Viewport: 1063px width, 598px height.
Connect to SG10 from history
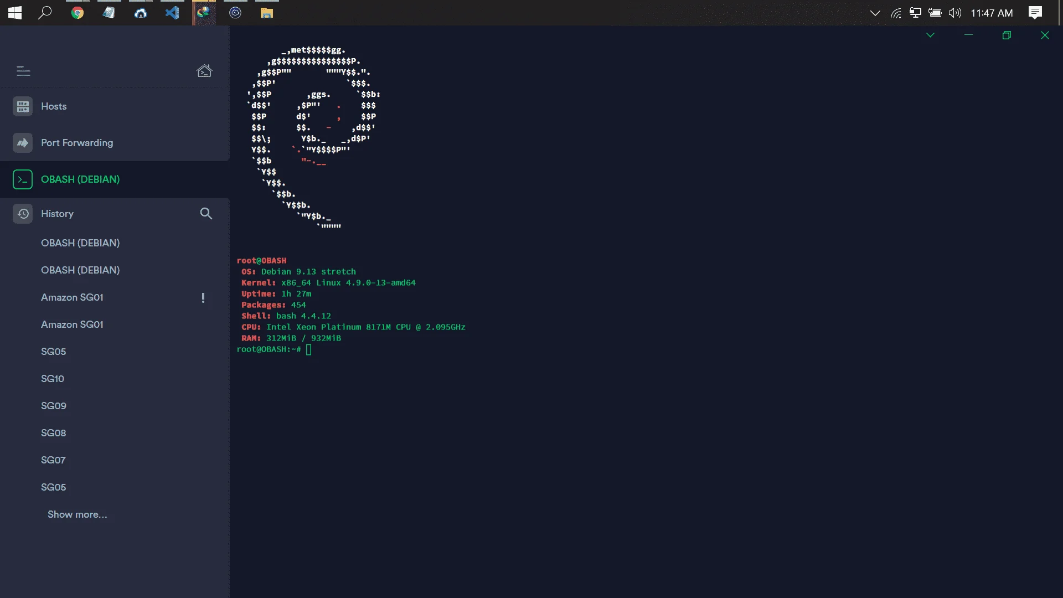click(x=53, y=379)
